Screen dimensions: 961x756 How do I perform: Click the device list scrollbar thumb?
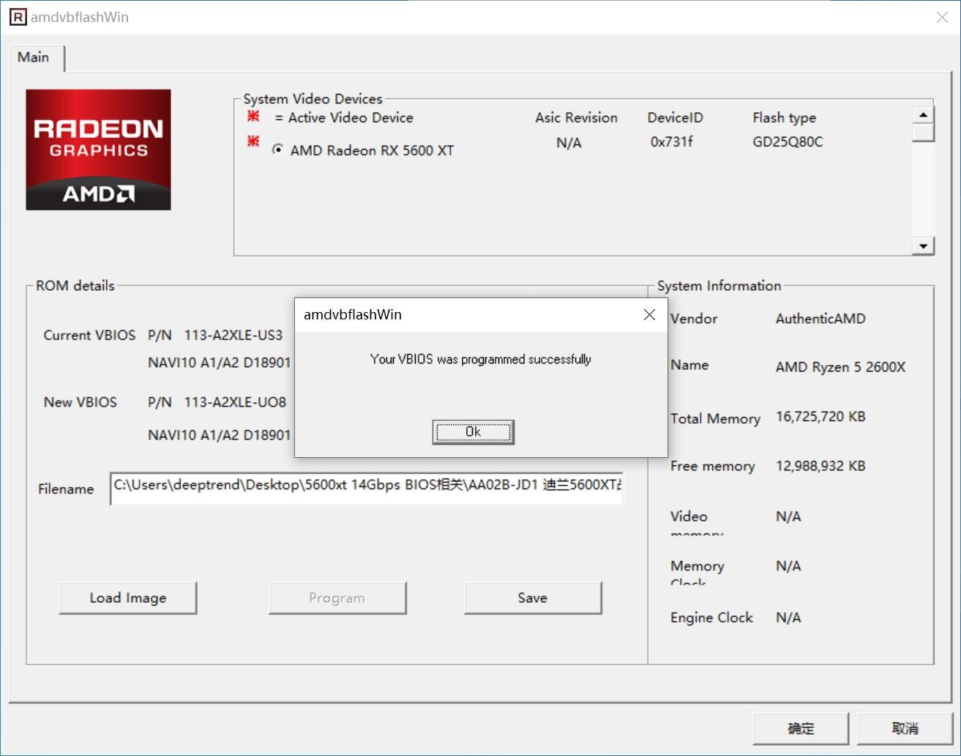point(923,133)
